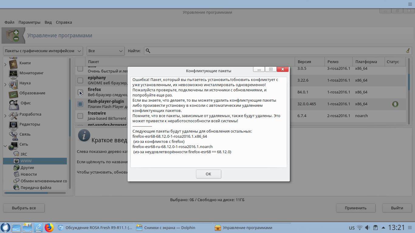Open the ROSA start menu launcher

pyautogui.click(x=5, y=227)
